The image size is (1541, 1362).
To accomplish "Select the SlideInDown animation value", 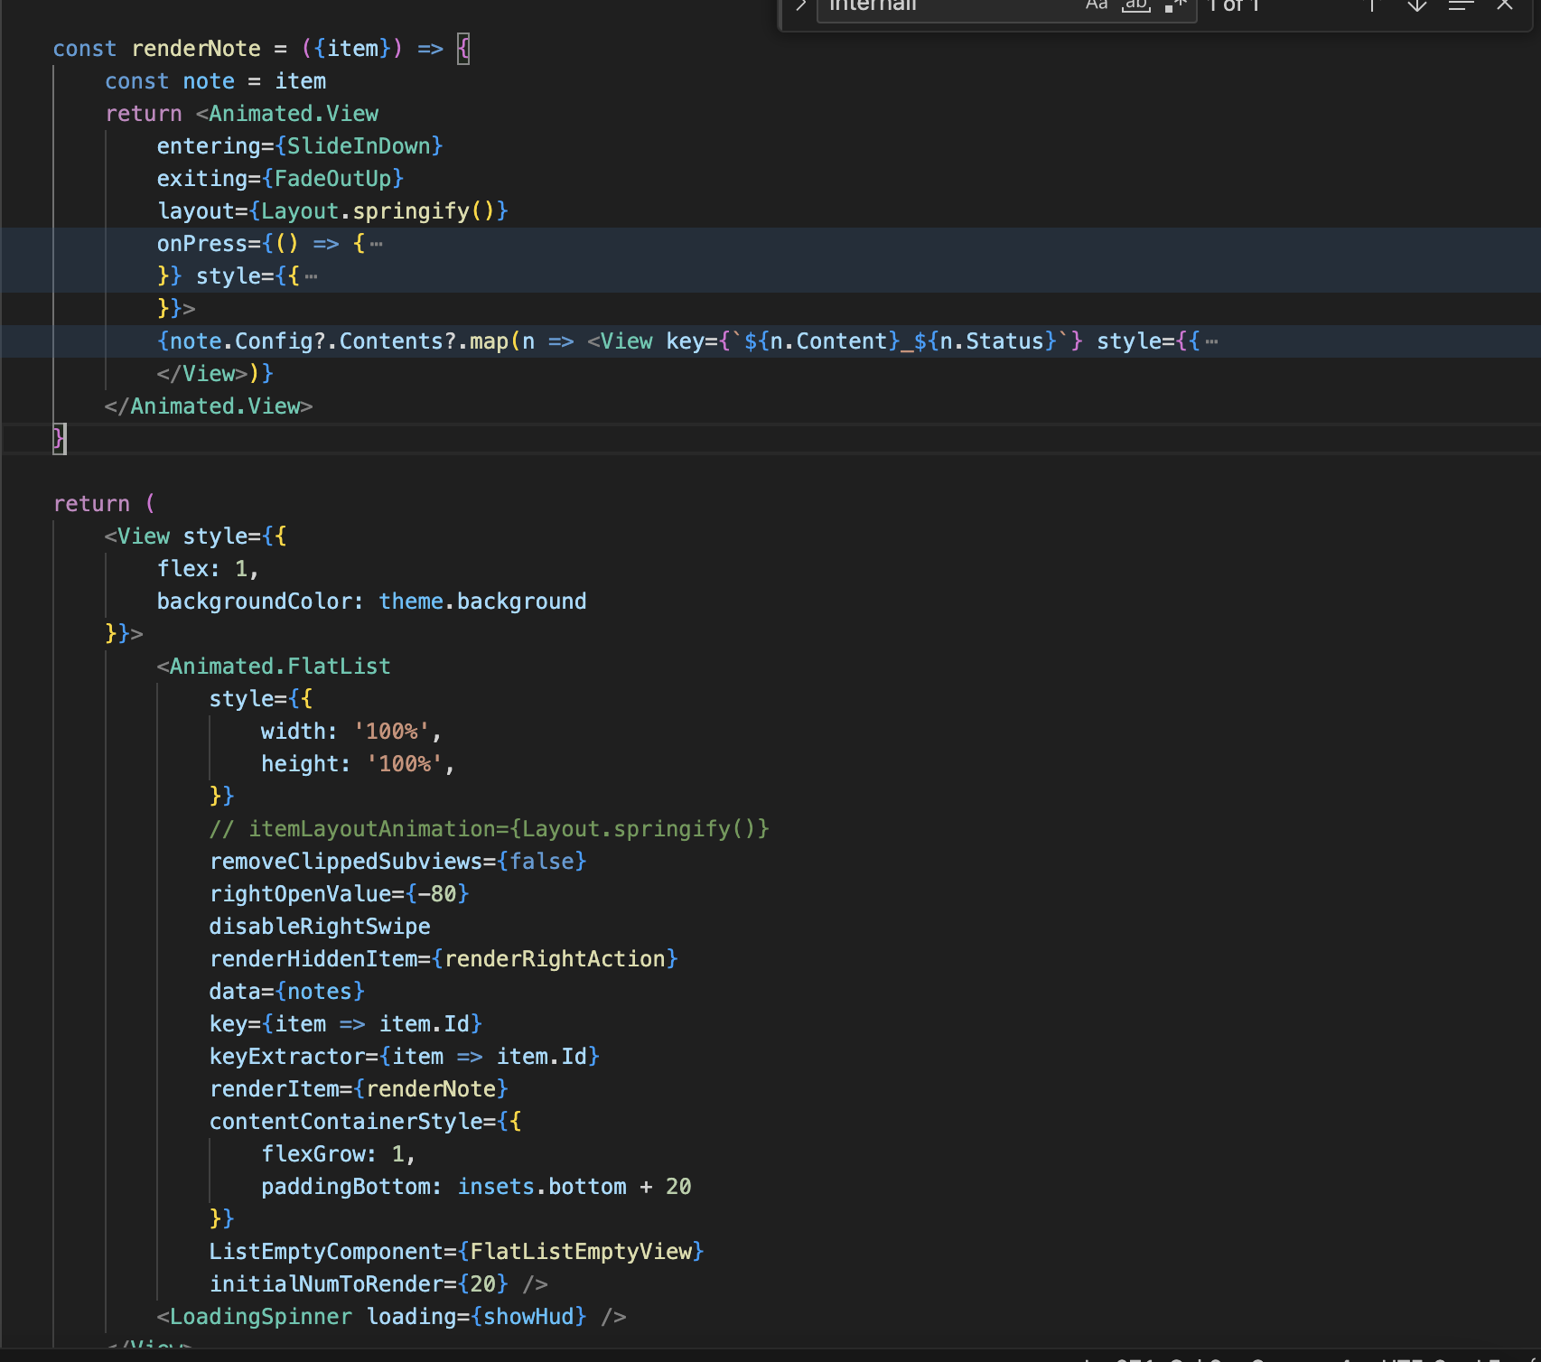I will point(359,145).
